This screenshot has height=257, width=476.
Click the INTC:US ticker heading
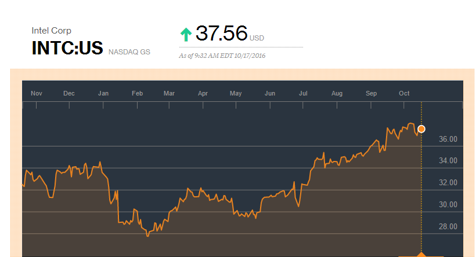[67, 48]
